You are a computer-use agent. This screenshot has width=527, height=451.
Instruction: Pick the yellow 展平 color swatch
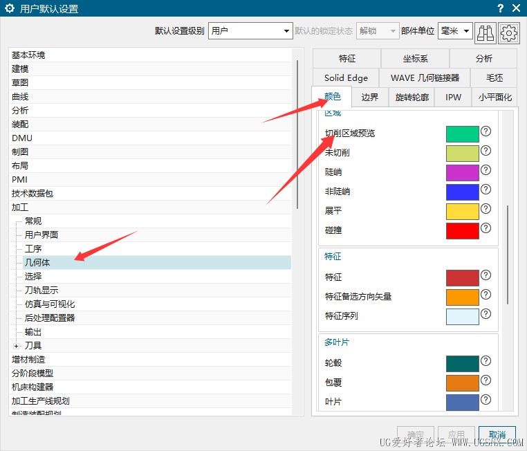[463, 212]
